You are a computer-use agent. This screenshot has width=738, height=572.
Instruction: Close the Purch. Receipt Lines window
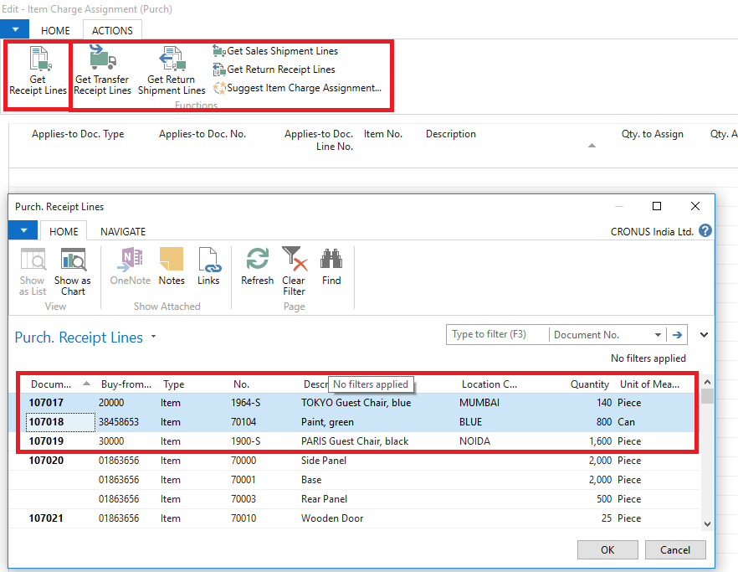(x=695, y=206)
